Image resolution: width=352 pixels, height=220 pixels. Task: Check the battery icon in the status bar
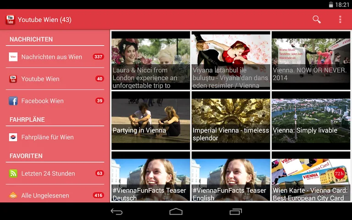pos(331,5)
